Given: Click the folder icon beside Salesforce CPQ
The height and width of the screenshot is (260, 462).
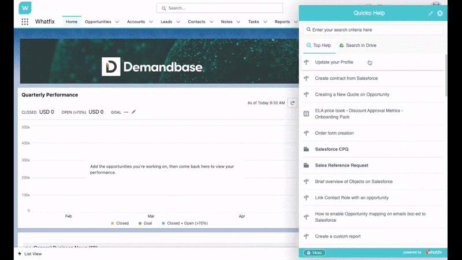Looking at the screenshot, I should pyautogui.click(x=307, y=149).
